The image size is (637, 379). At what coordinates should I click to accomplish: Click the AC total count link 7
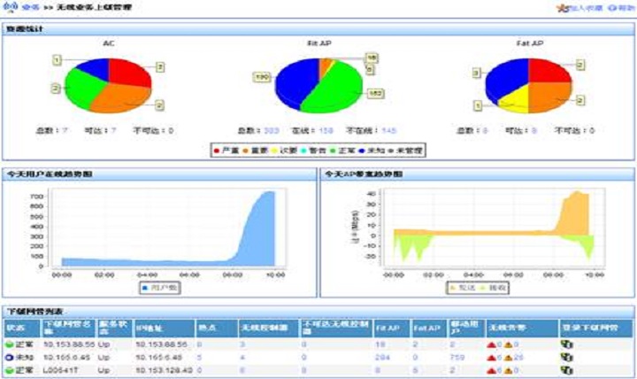click(63, 130)
